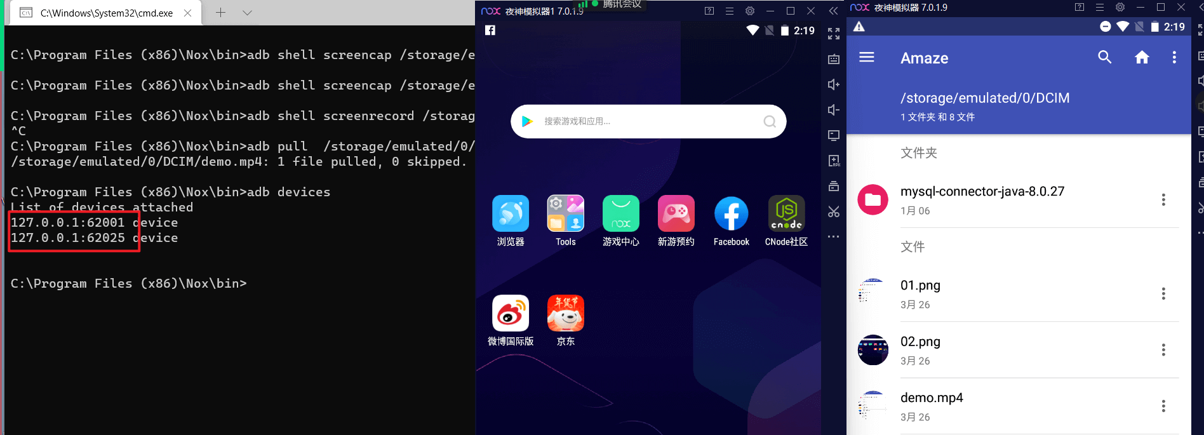Click the magnifier icon in Nox search bar
Screen dimensions: 1204x435
(770, 121)
